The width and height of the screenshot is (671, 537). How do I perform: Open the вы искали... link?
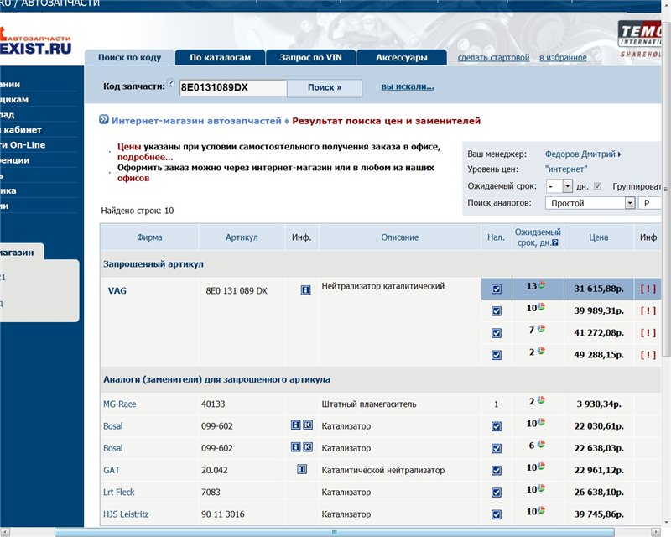(408, 86)
